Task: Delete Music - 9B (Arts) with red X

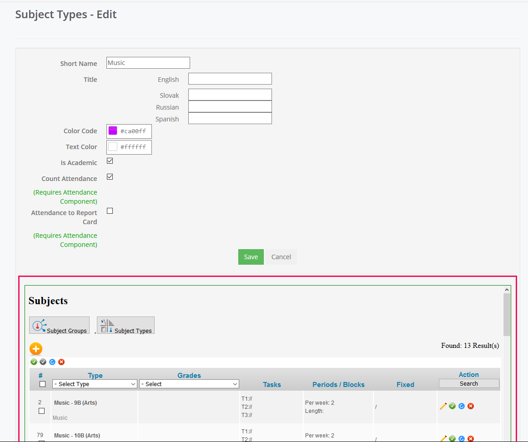Action: point(471,406)
